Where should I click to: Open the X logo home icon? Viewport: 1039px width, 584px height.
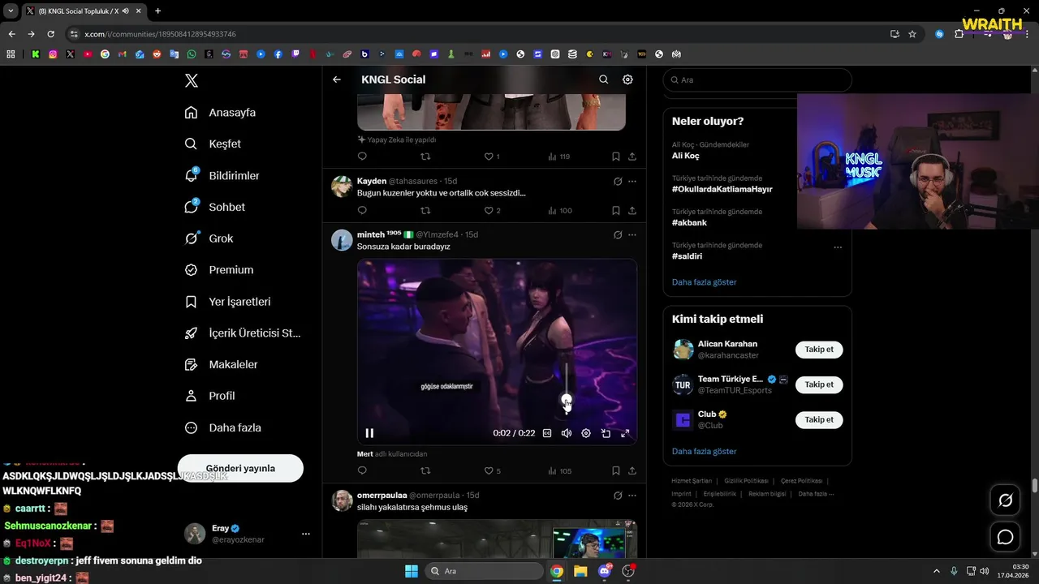pos(191,80)
